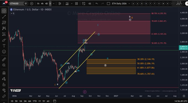
Task: Select the D daily interval
Action: tap(50, 4)
